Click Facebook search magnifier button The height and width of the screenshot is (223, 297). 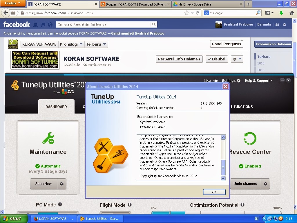pos(154,24)
